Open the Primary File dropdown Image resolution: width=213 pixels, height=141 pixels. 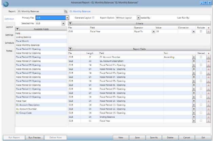(67, 17)
